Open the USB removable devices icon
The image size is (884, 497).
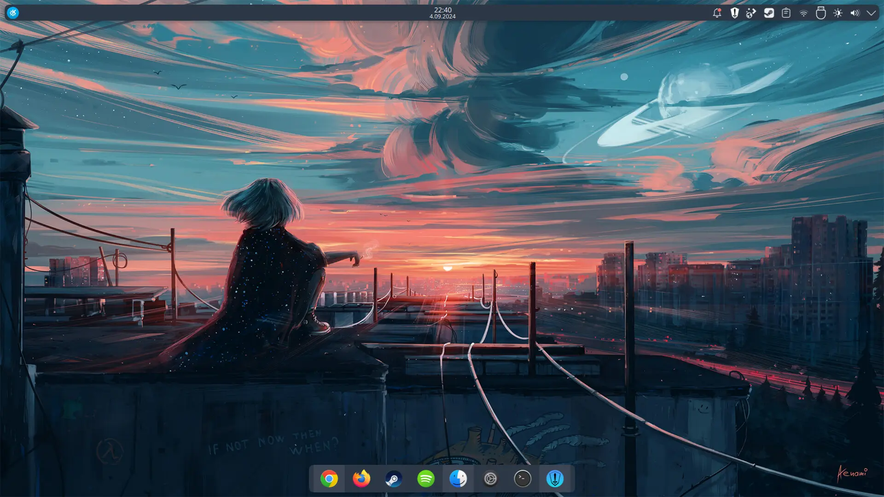click(x=820, y=13)
